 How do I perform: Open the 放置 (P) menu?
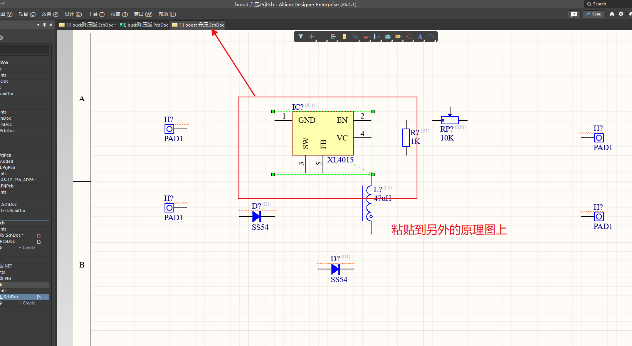(x=50, y=14)
